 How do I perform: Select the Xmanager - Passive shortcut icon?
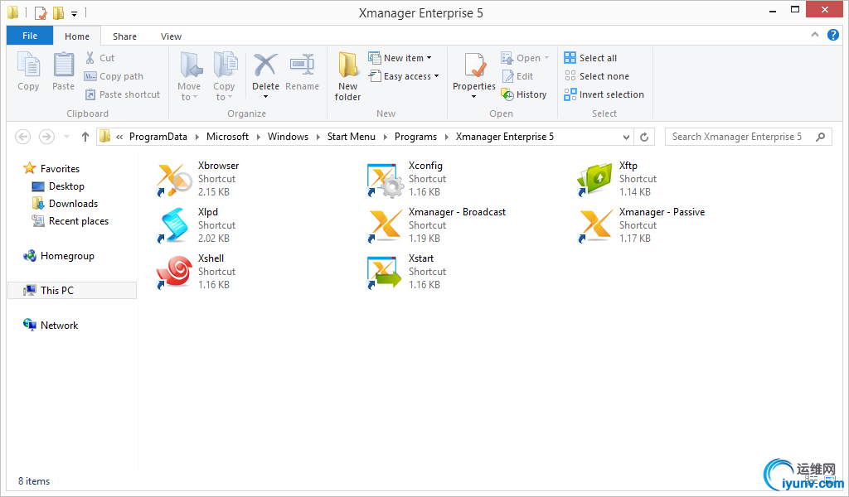pyautogui.click(x=595, y=225)
